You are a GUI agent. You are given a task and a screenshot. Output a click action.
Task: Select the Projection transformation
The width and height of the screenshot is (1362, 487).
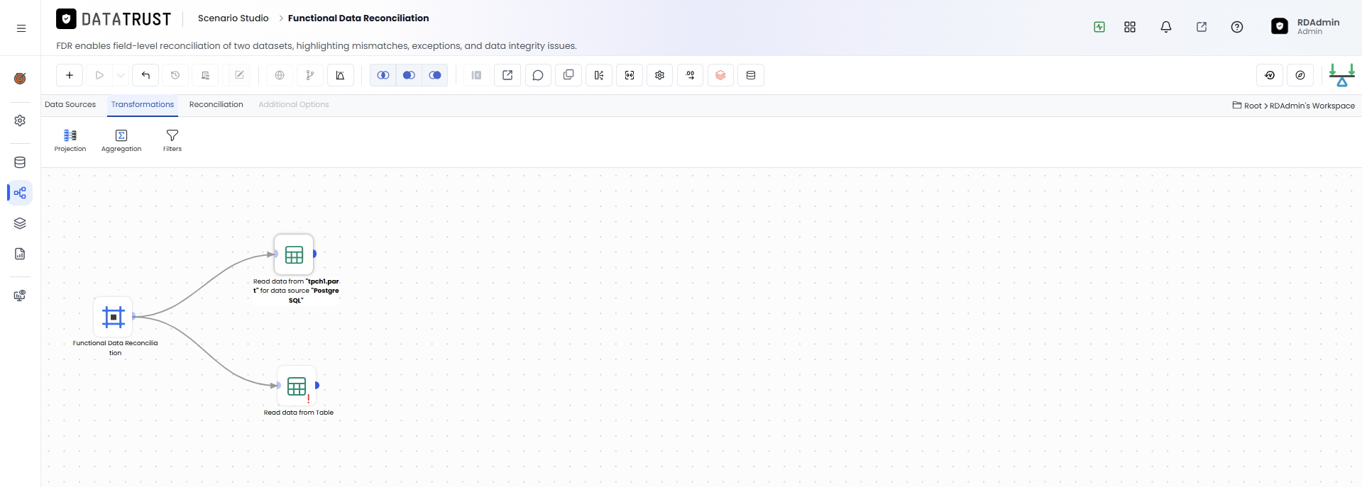pos(70,140)
